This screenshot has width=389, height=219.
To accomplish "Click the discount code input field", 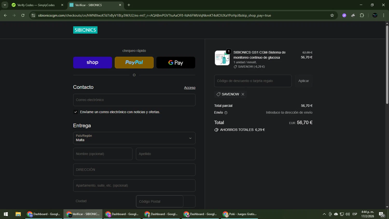I will 253,81.
